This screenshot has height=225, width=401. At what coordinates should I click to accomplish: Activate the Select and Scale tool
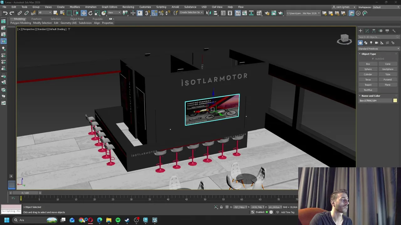click(97, 13)
